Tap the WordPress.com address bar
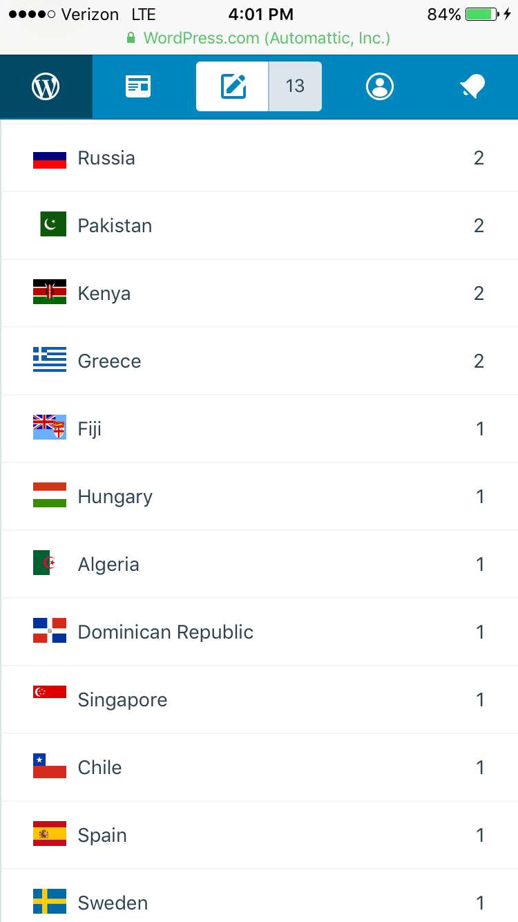 tap(259, 37)
